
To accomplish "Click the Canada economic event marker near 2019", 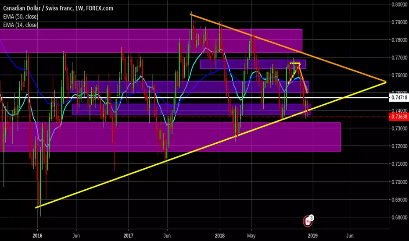I will click(308, 221).
